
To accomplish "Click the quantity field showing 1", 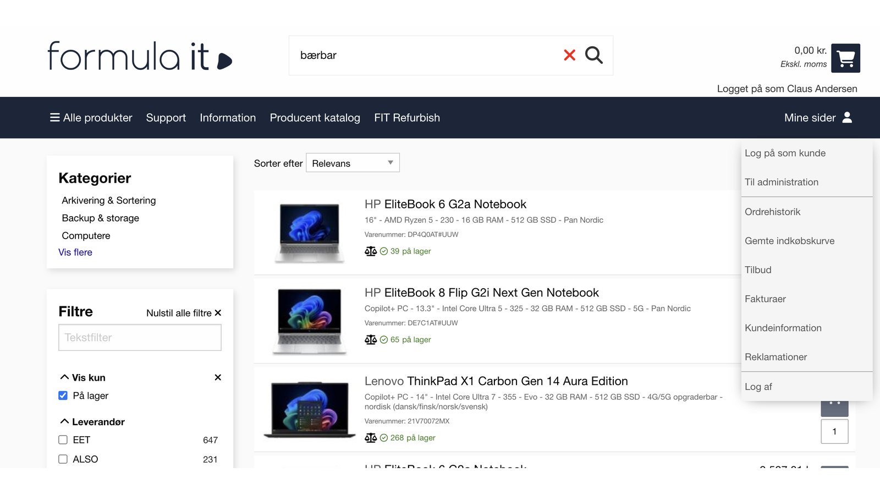I will [x=834, y=431].
